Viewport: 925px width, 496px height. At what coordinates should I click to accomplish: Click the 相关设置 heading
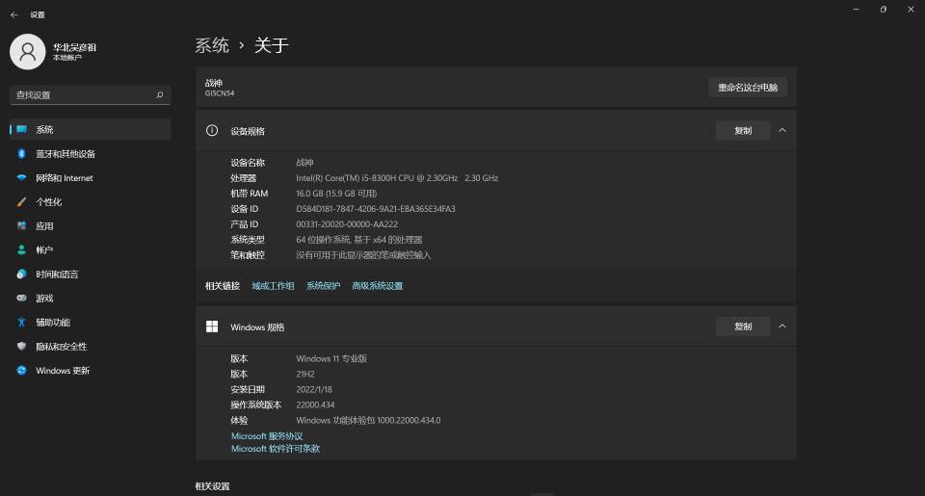pyautogui.click(x=212, y=486)
